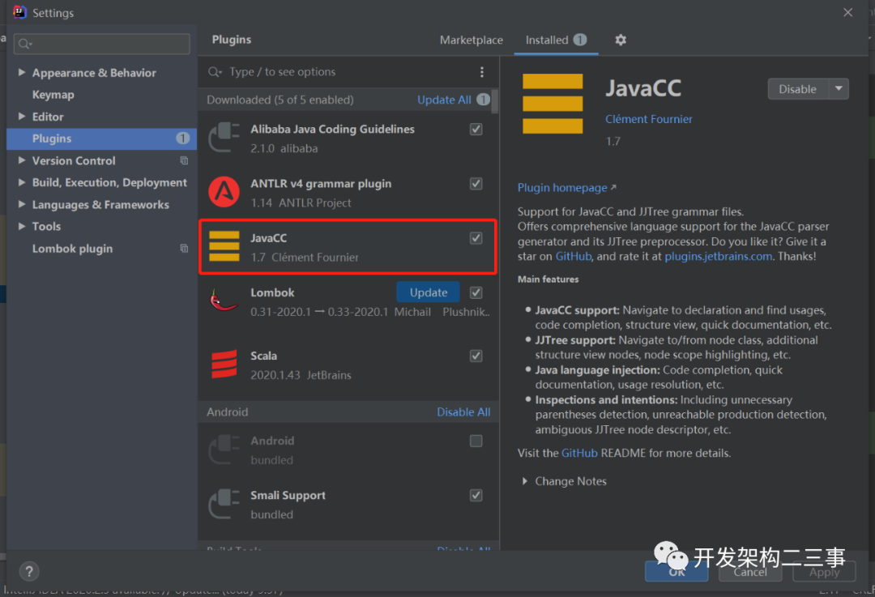
Task: Open the Disable button dropdown arrow
Action: tap(839, 89)
